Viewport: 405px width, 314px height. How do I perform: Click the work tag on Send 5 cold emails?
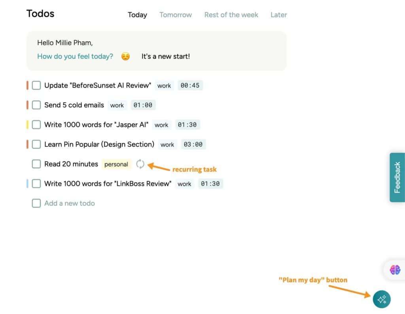[117, 105]
